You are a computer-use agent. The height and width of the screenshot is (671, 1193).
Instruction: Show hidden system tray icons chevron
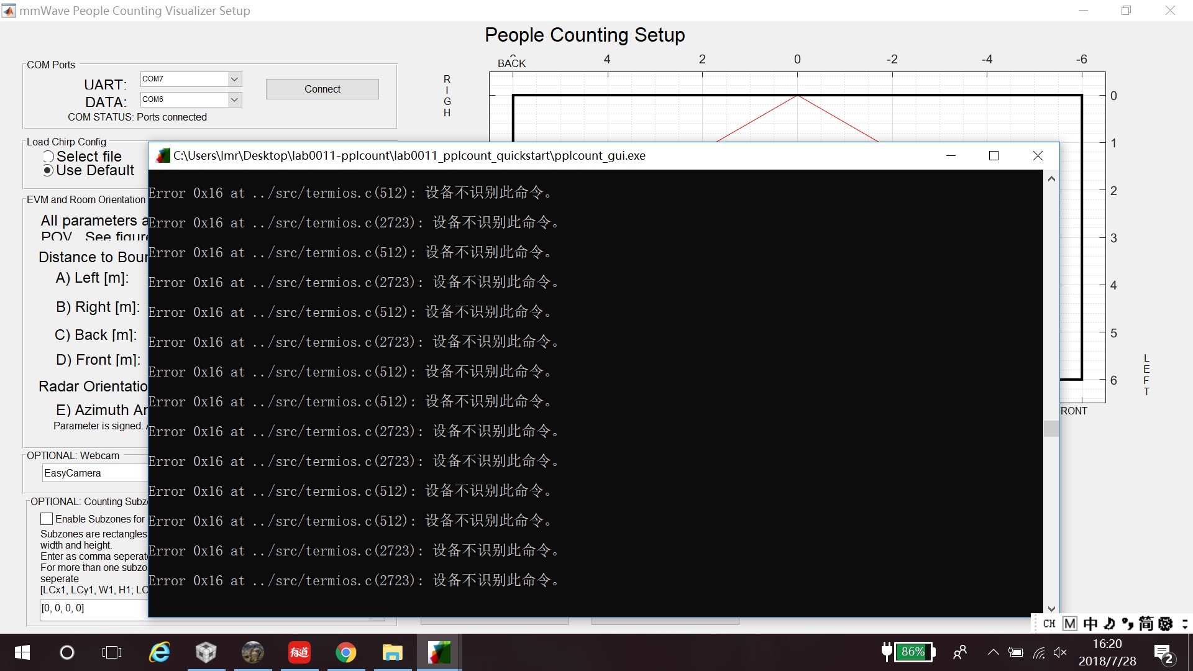point(993,652)
